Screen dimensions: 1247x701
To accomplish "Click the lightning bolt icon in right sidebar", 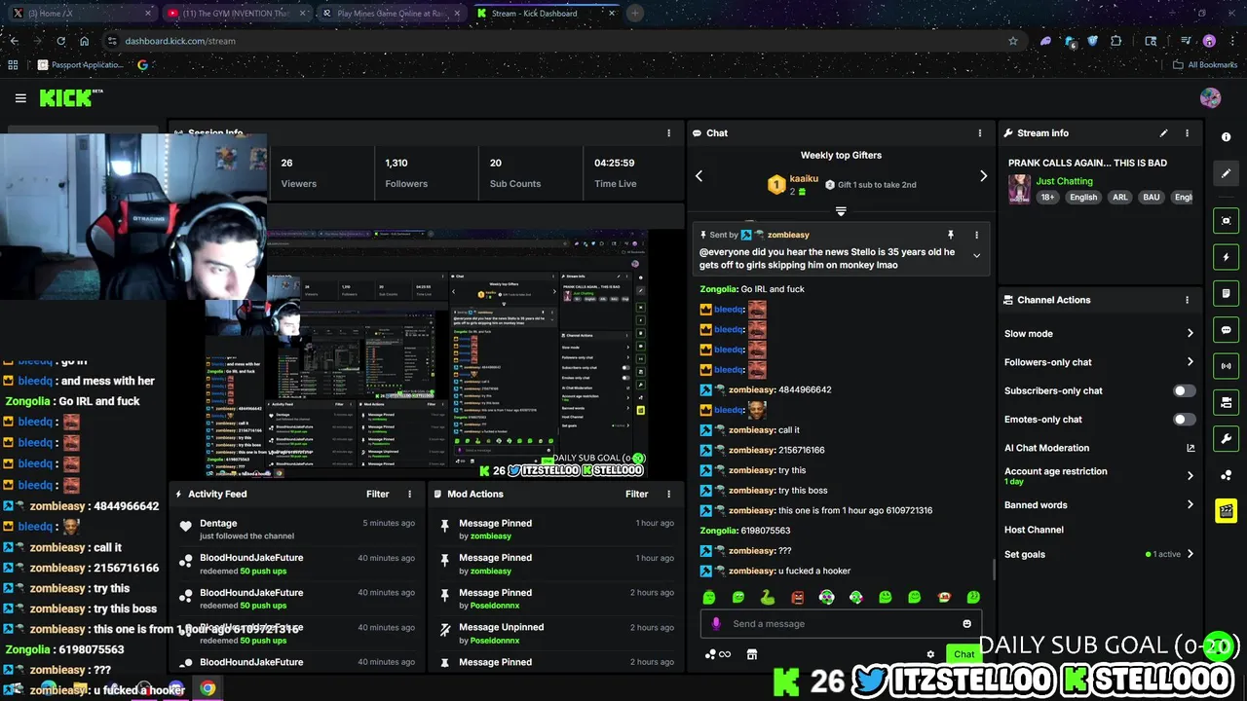I will (1227, 257).
